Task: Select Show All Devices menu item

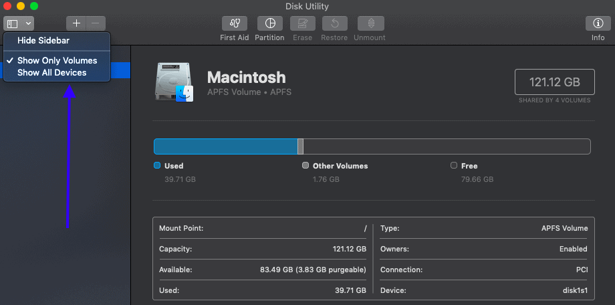Action: coord(57,73)
